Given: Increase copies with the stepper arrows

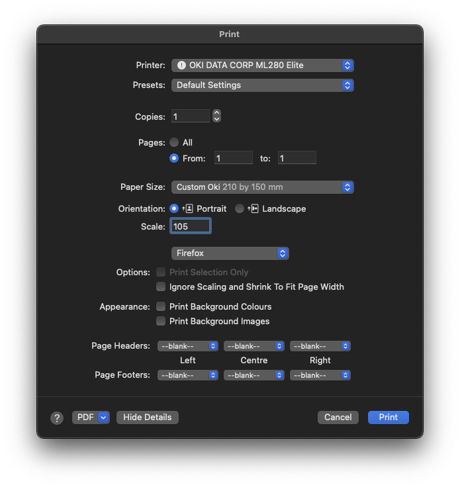Looking at the screenshot, I should [x=217, y=113].
